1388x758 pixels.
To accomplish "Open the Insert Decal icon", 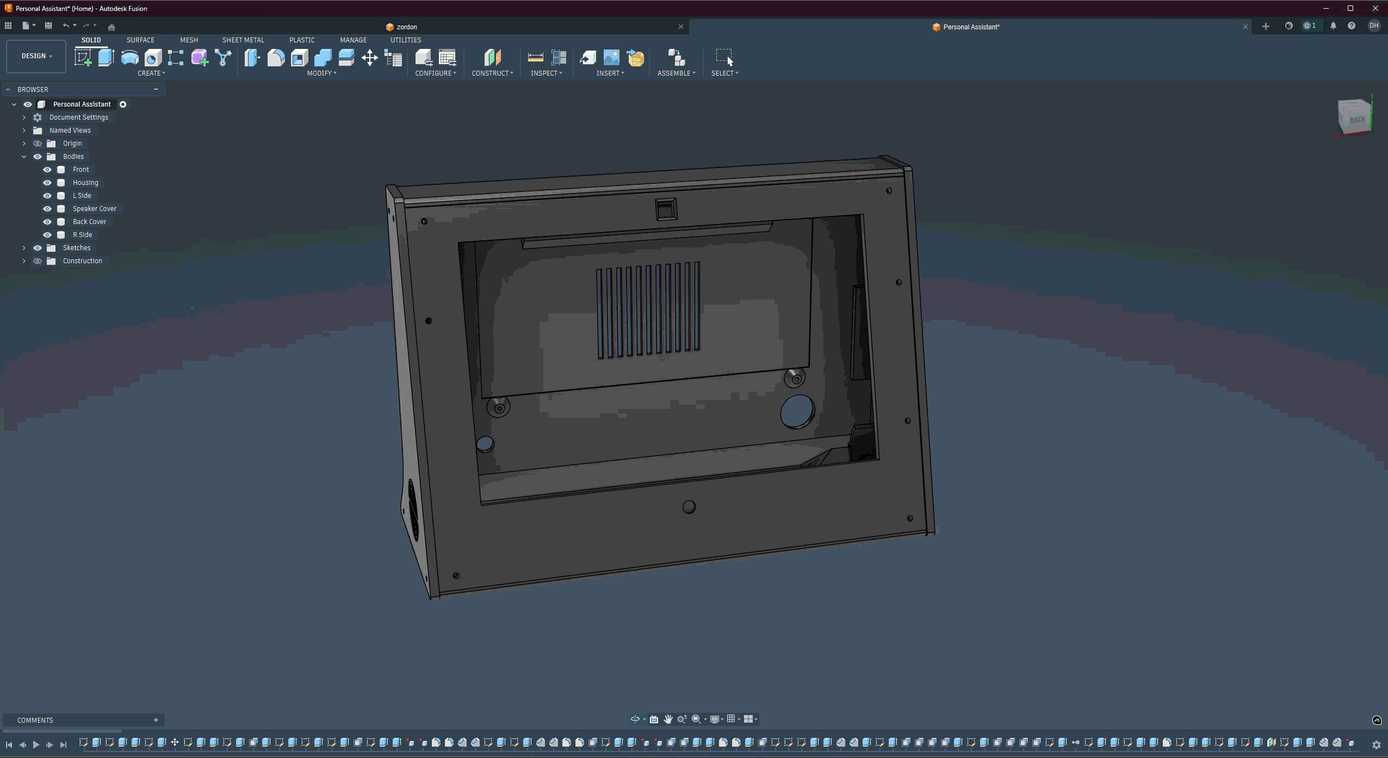I will tap(611, 58).
